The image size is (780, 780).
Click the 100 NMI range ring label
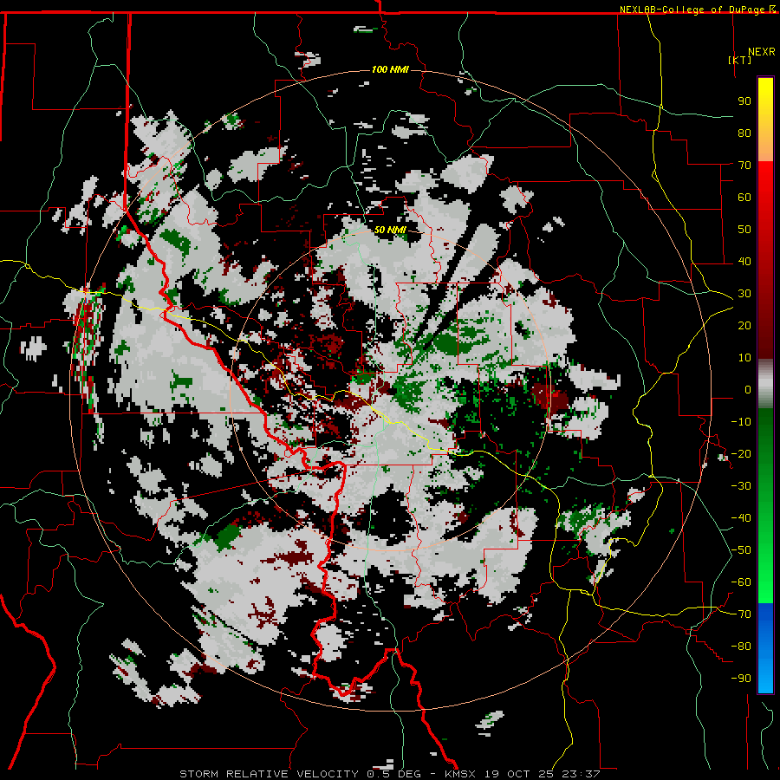pos(390,69)
